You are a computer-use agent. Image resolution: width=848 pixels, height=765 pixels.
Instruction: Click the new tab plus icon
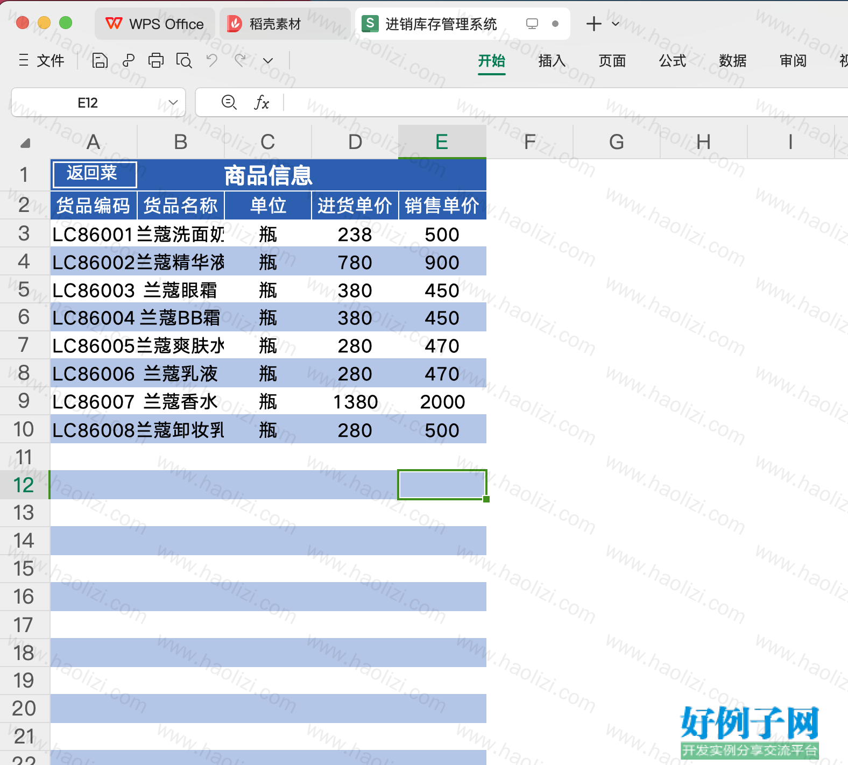click(x=593, y=24)
